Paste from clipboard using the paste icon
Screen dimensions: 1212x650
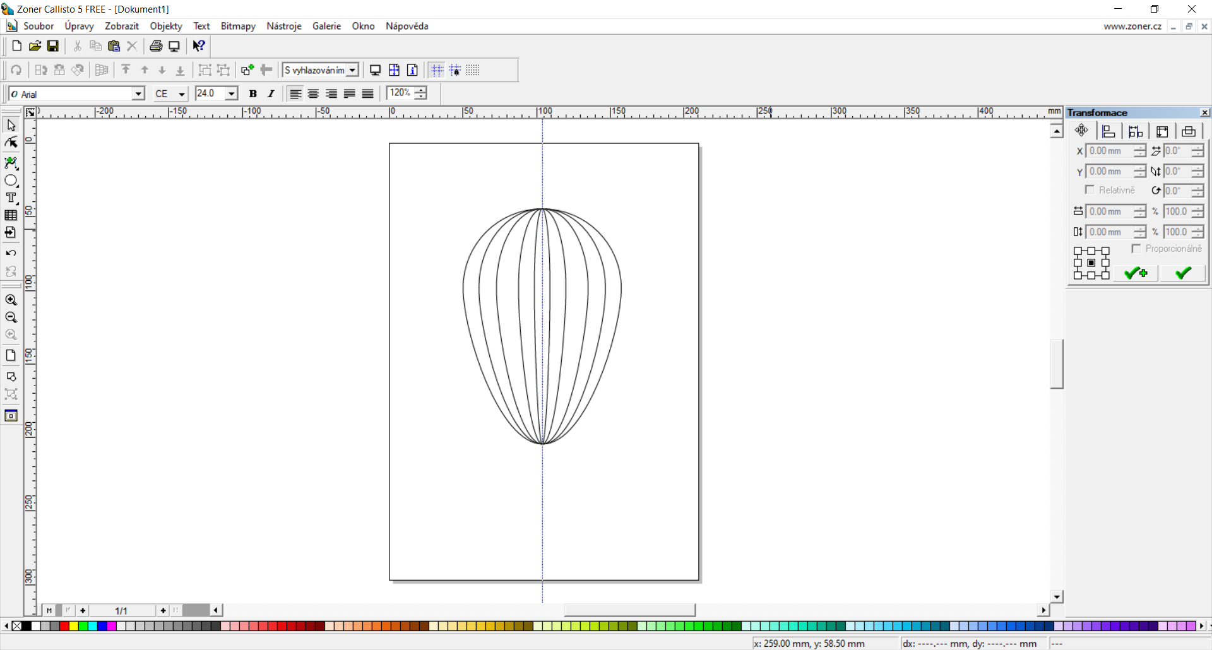[x=114, y=46]
